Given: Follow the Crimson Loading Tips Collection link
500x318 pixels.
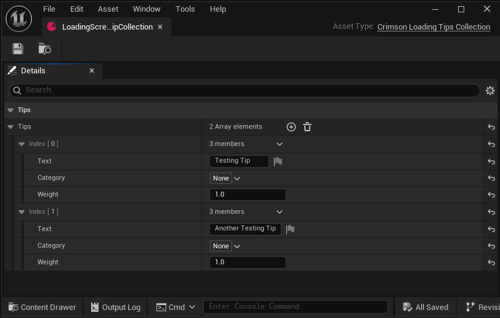Looking at the screenshot, I should click(x=433, y=27).
